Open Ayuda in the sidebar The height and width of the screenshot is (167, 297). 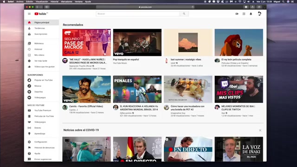41,154
